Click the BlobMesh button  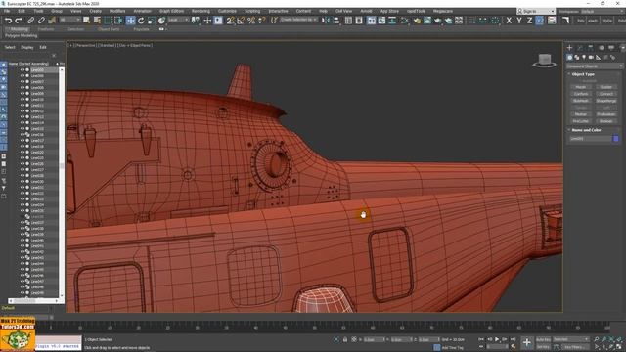[581, 101]
